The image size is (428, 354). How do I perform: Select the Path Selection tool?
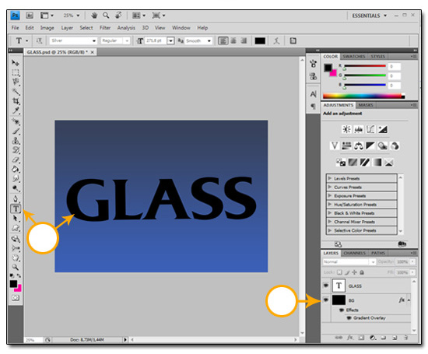[x=16, y=219]
